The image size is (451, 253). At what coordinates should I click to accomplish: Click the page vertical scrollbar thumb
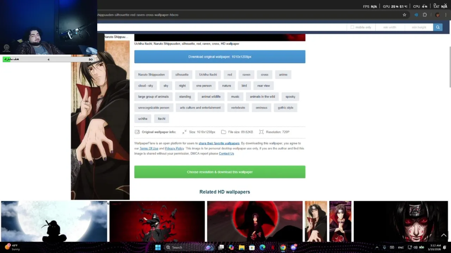point(450,67)
